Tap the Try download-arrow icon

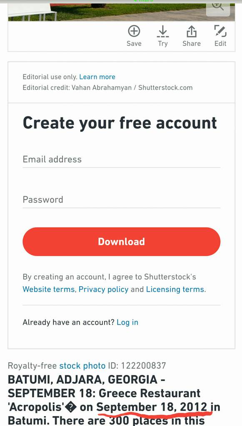(162, 31)
